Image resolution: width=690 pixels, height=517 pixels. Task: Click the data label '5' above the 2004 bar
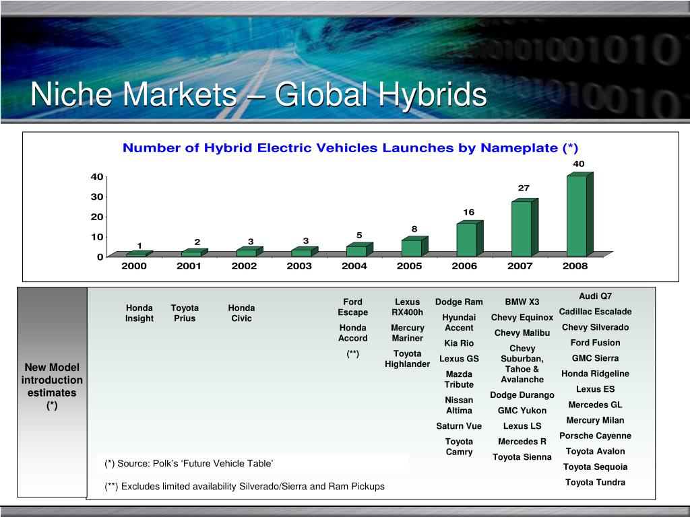click(359, 235)
